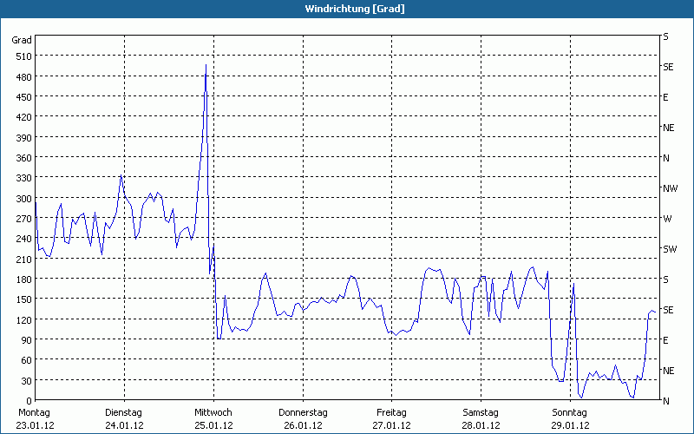Select the date 27.01.12

(392, 425)
